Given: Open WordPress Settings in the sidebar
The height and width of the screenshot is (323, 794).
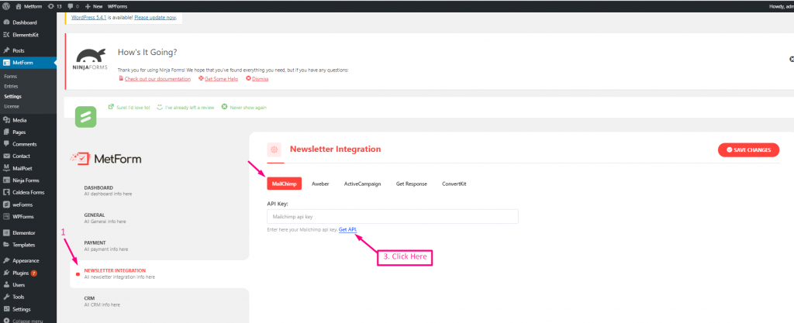Looking at the screenshot, I should [x=21, y=309].
